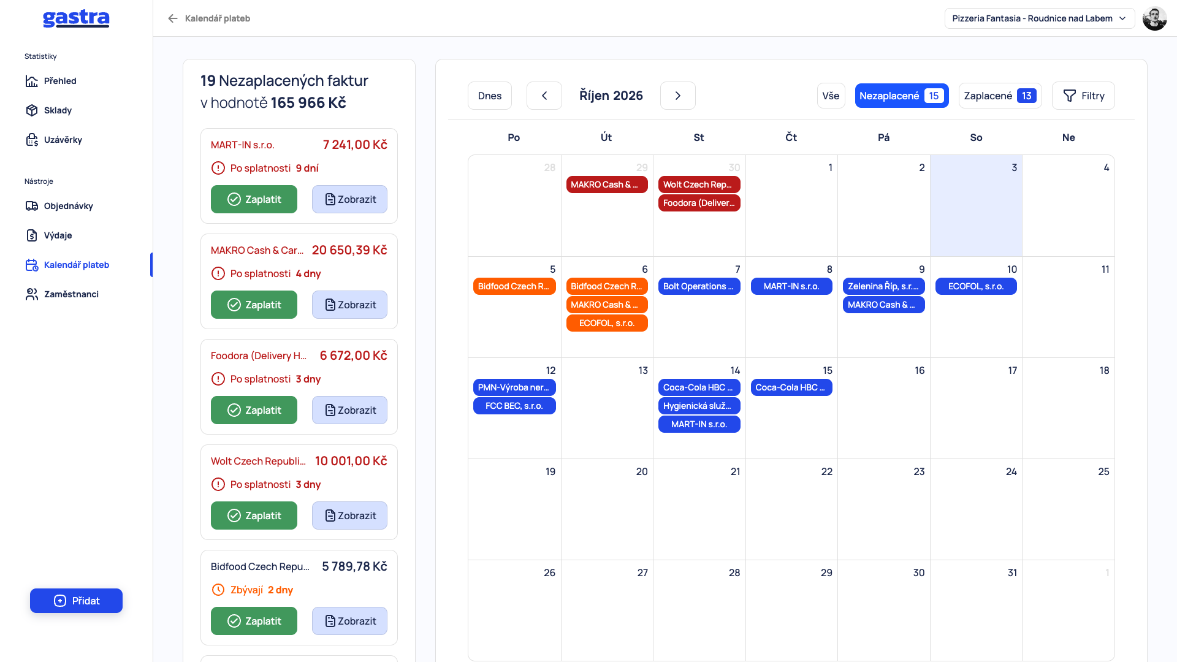The image size is (1177, 662).
Task: Switch to the Vše filter tab
Action: coord(831,96)
